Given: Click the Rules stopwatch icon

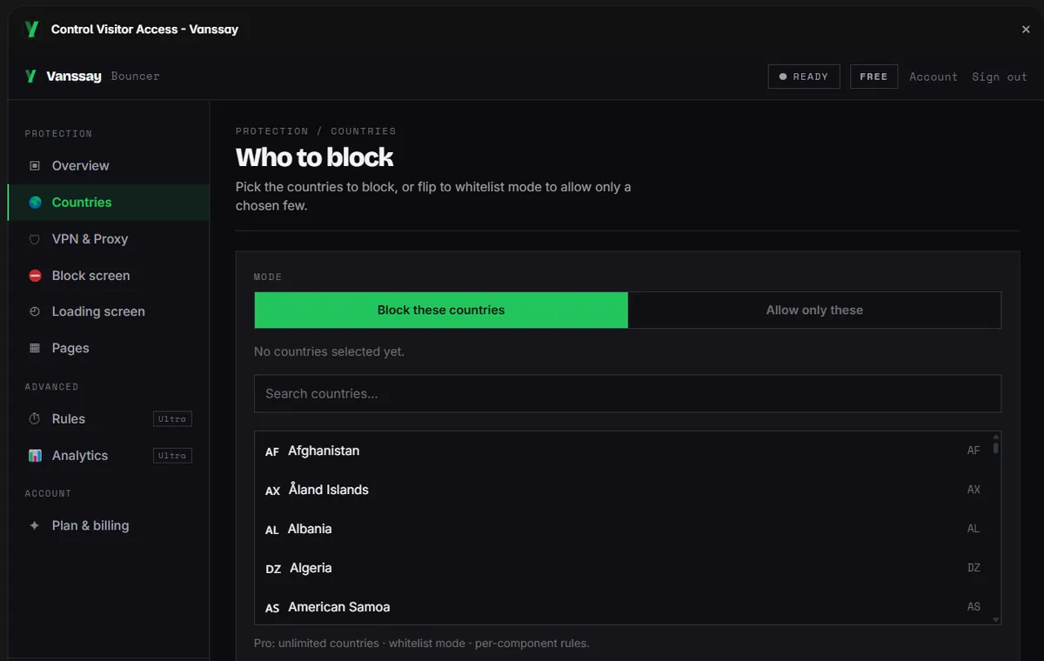Looking at the screenshot, I should pyautogui.click(x=35, y=419).
